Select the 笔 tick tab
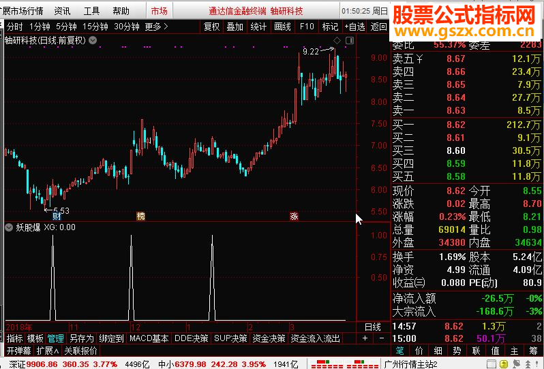This screenshot has height=369, width=544. [399, 351]
